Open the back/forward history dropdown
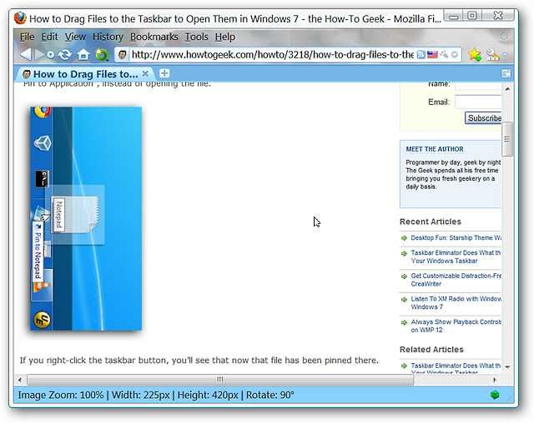534x423 pixels. tap(50, 55)
